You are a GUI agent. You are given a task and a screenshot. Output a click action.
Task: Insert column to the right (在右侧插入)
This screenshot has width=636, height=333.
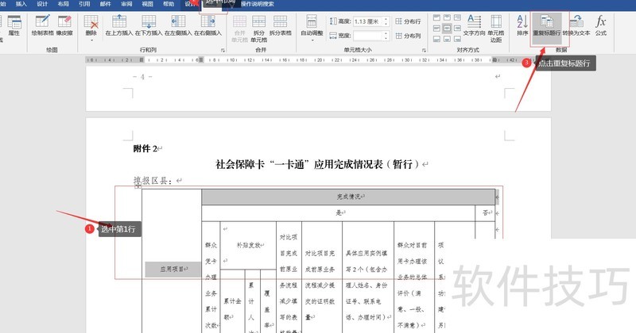pos(207,25)
